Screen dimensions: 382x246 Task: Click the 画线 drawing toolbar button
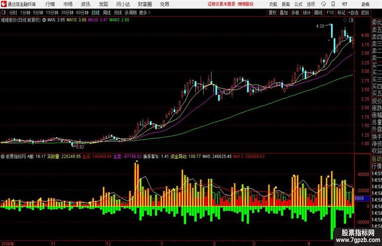click(318, 13)
